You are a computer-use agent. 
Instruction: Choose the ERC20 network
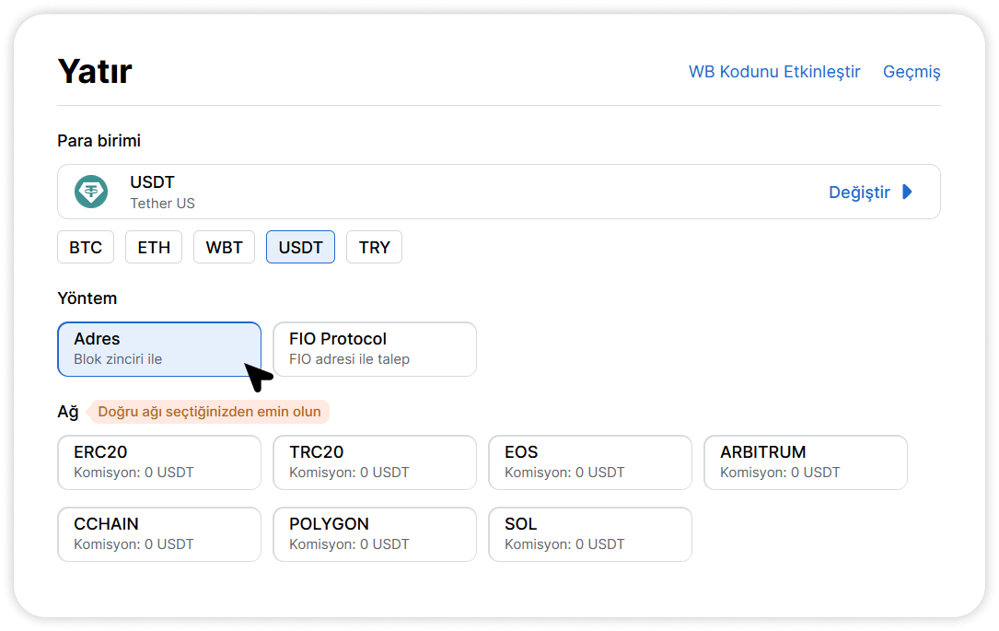(158, 462)
